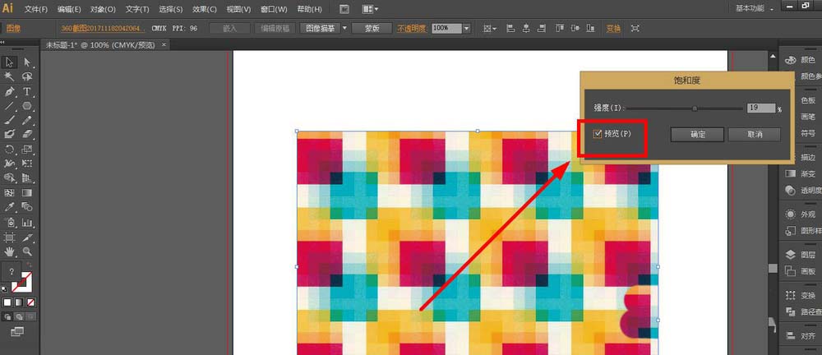Image resolution: width=822 pixels, height=355 pixels.
Task: Click the linked file name 360截图 link
Action: 104,28
